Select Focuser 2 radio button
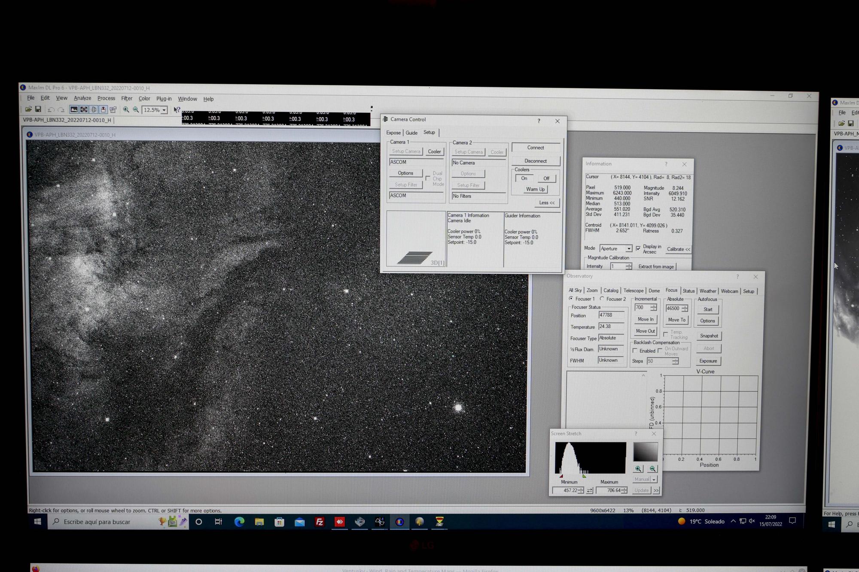The height and width of the screenshot is (572, 859). click(x=602, y=298)
